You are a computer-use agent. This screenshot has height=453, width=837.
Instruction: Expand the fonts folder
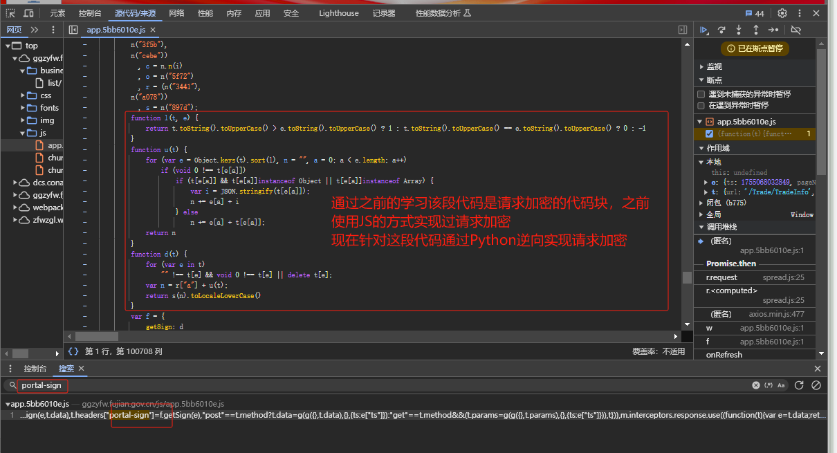[x=23, y=108]
